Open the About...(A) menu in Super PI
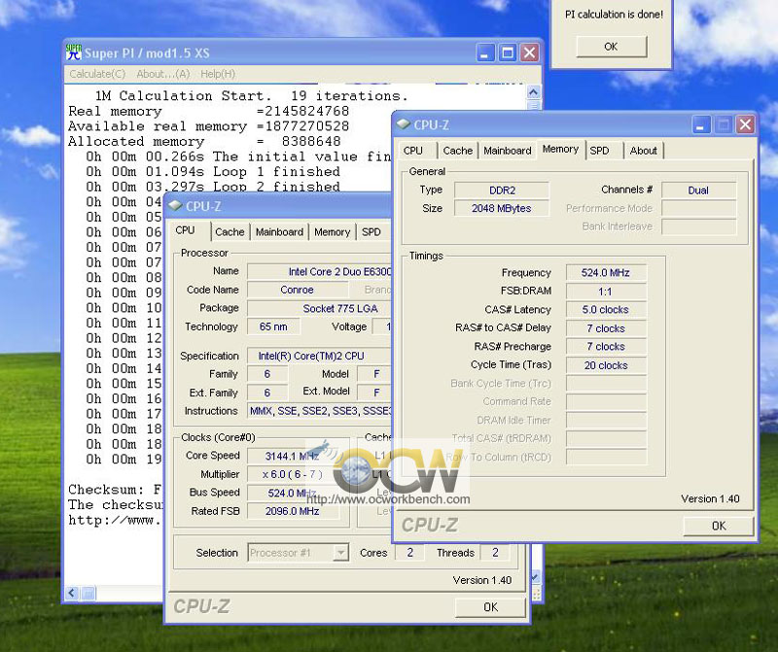Screen dimensions: 778x652 click(163, 74)
